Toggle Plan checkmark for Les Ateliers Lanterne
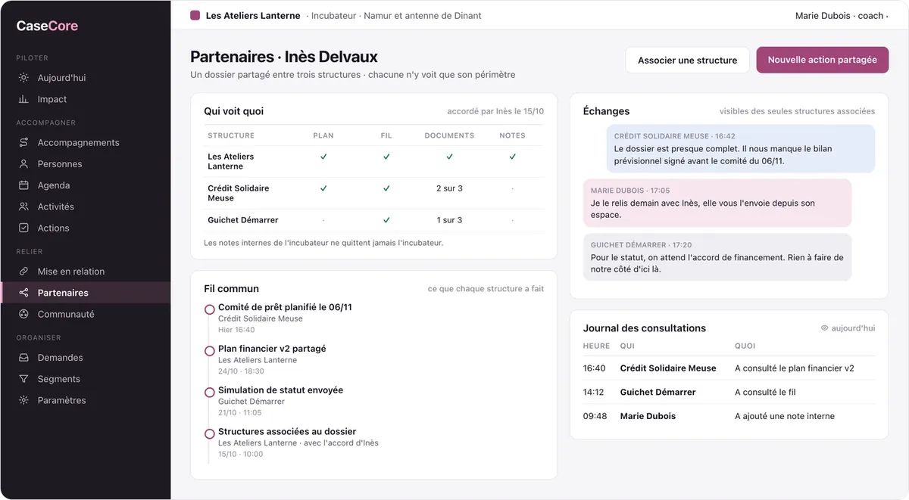The image size is (909, 500). pos(323,157)
